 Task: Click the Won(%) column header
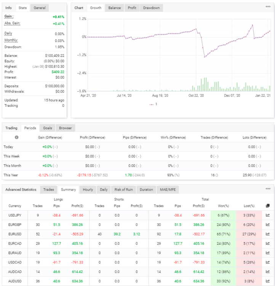pyautogui.click(x=224, y=206)
